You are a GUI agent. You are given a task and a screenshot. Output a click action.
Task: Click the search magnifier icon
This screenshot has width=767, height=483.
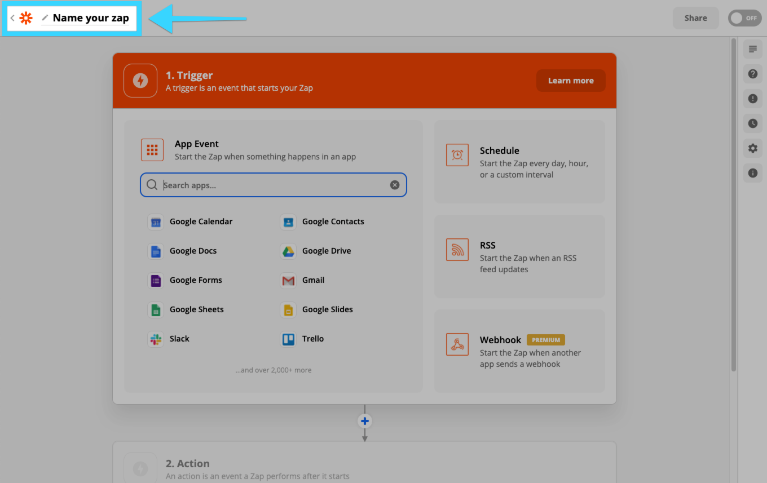point(152,185)
